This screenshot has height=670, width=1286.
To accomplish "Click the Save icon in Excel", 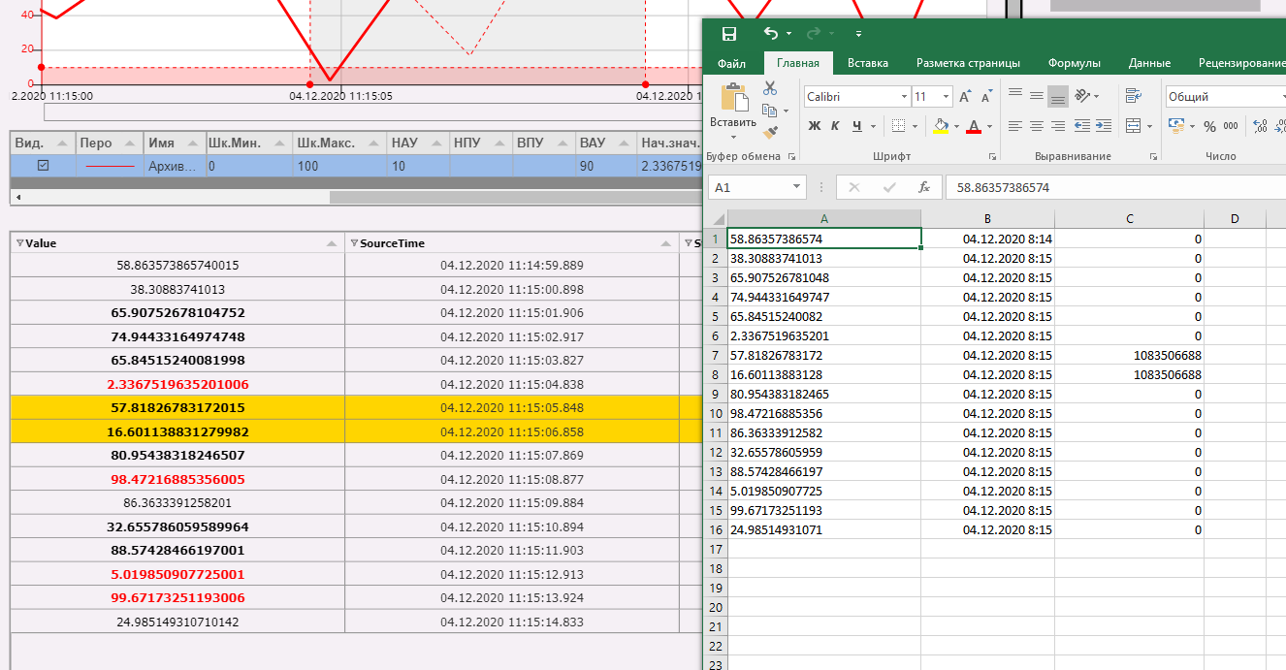I will pyautogui.click(x=728, y=34).
